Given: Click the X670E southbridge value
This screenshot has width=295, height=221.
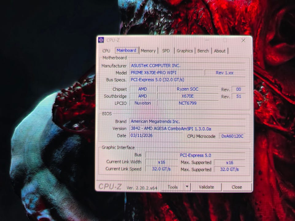Looking at the screenshot, I should click(187, 96).
